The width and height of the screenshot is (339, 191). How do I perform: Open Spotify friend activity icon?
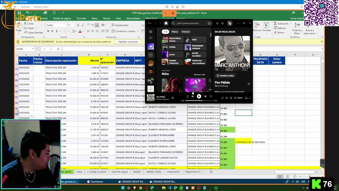(222, 23)
